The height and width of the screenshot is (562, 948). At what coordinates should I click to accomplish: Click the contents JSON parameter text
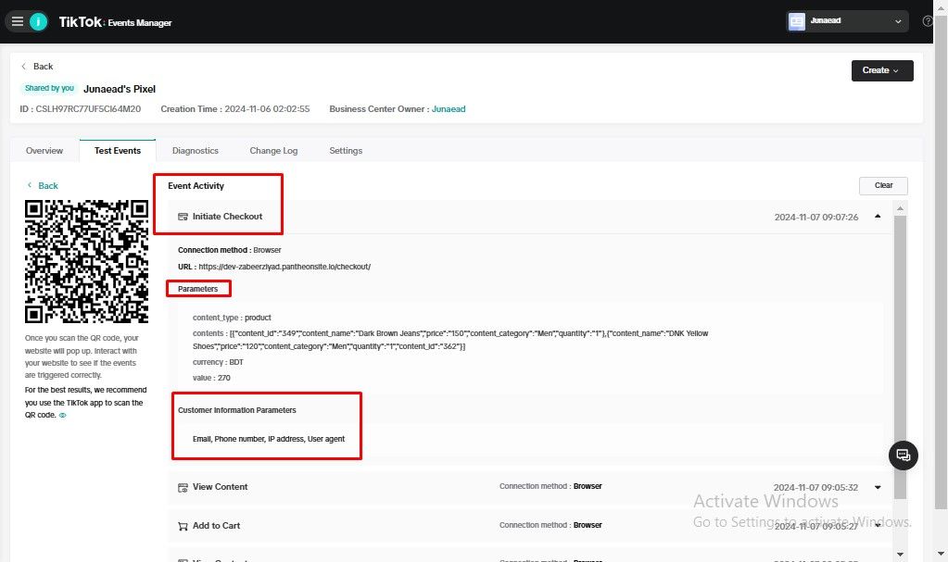tap(450, 340)
